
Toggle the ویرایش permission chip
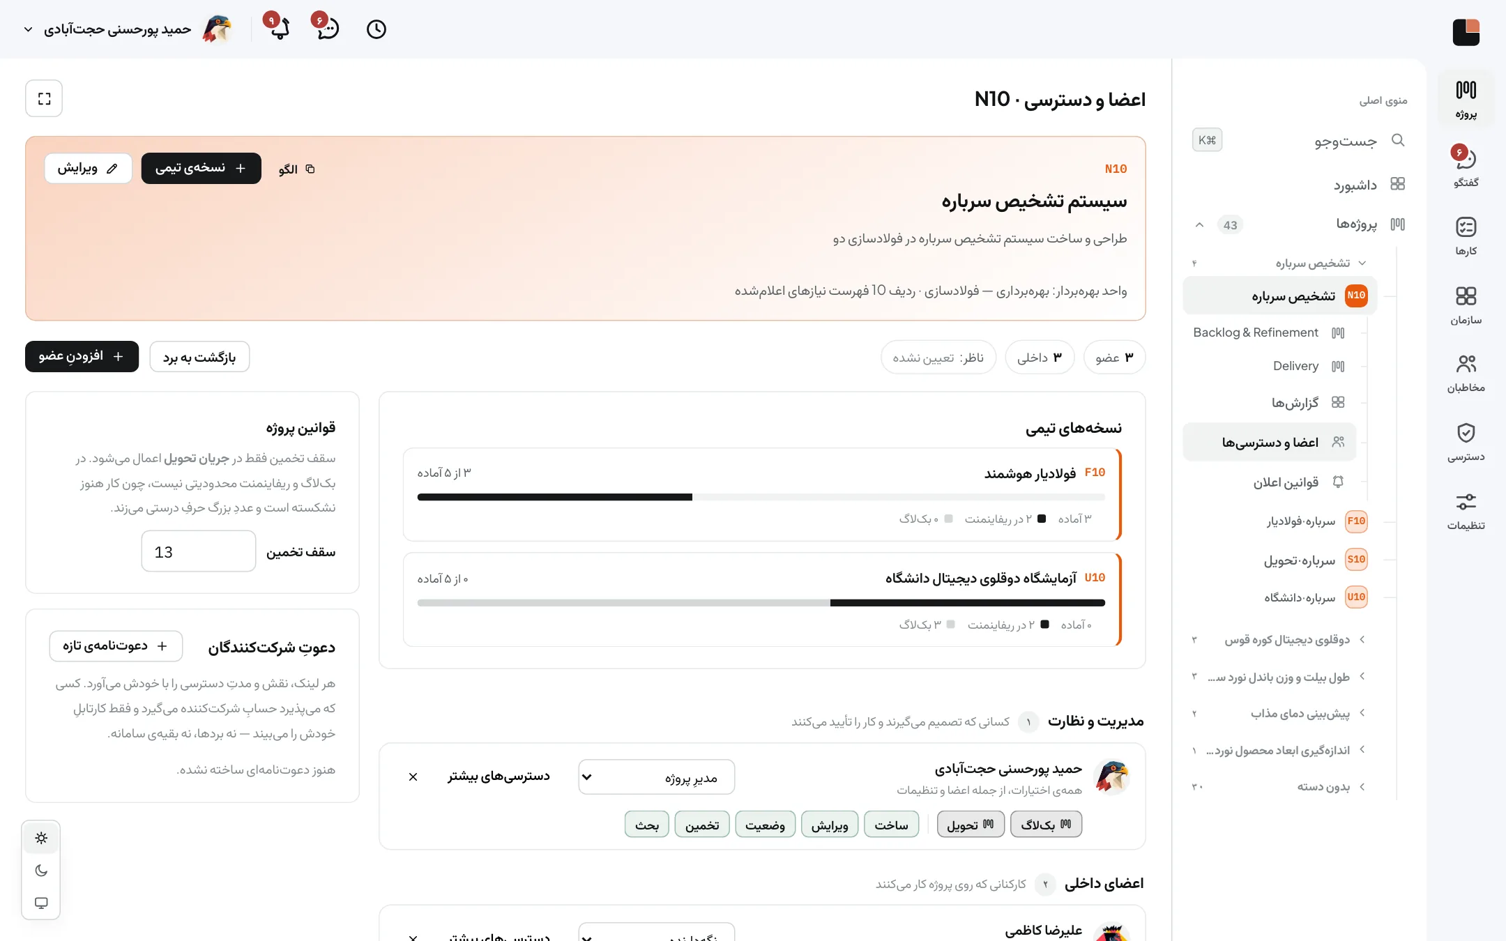coord(830,825)
